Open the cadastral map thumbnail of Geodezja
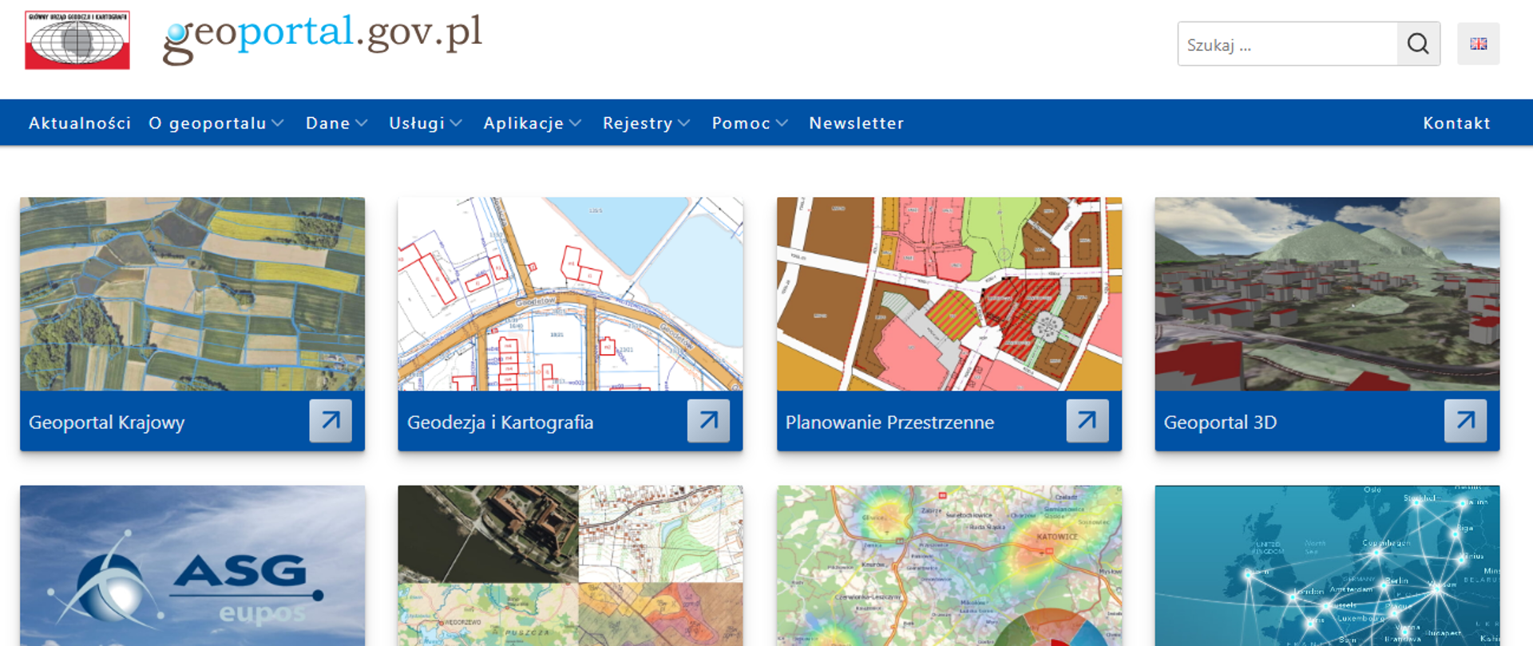 tap(570, 294)
